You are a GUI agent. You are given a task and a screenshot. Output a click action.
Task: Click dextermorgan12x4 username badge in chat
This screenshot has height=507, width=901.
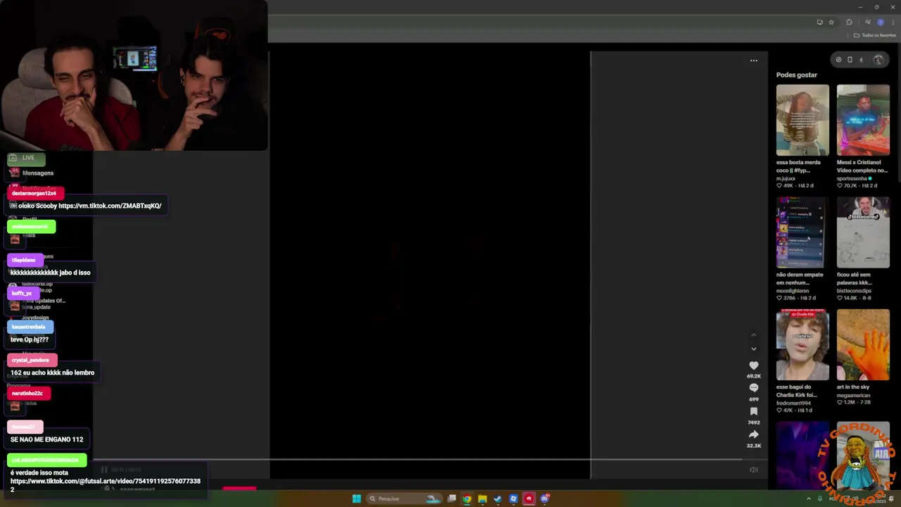(x=35, y=193)
